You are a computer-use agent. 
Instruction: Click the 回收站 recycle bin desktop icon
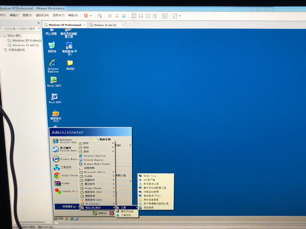52,47
